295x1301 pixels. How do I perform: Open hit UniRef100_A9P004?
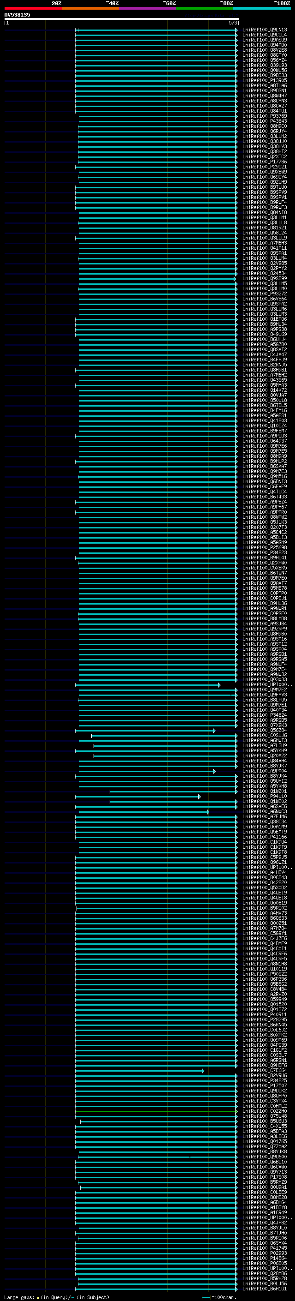[x=264, y=771]
